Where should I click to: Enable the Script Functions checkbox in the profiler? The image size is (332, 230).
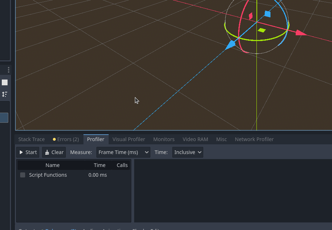23,175
